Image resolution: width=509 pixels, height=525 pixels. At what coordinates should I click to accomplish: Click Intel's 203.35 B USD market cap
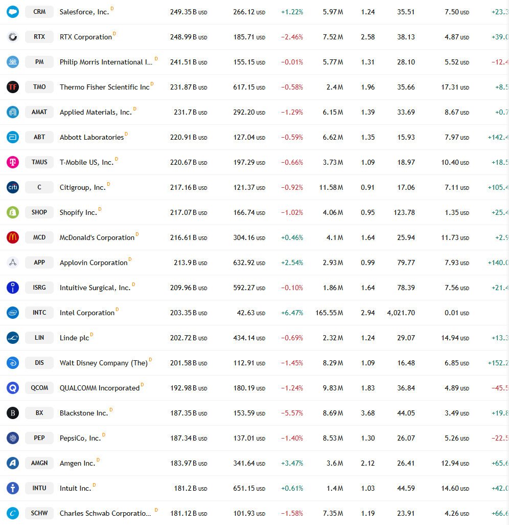(x=189, y=313)
